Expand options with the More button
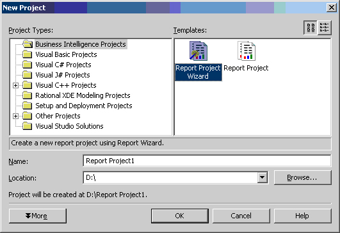The image size is (340, 233). point(38,216)
